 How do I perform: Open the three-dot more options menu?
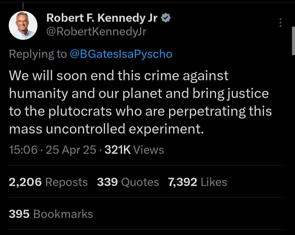[281, 22]
